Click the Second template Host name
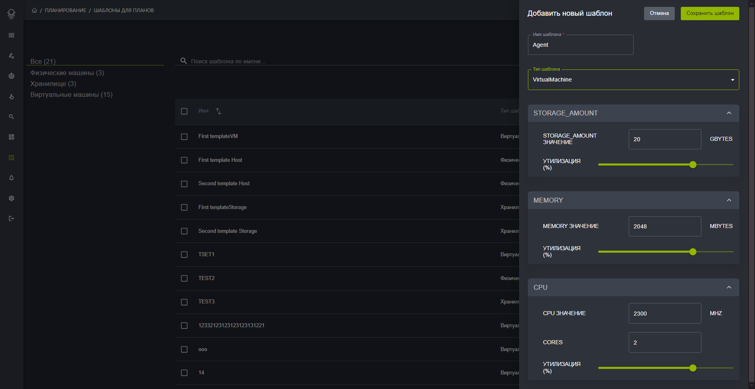This screenshot has height=389, width=755. click(x=224, y=184)
